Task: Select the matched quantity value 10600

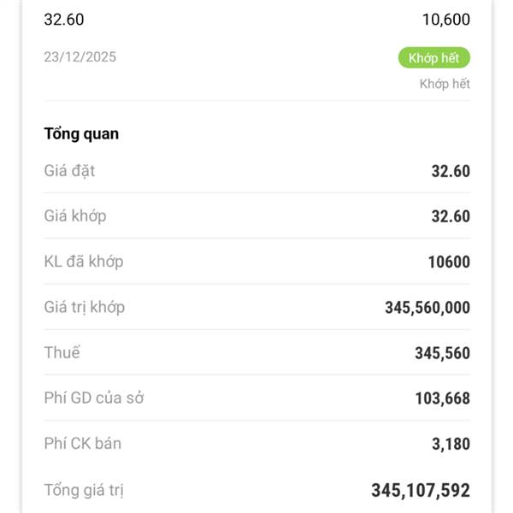Action: tap(449, 262)
